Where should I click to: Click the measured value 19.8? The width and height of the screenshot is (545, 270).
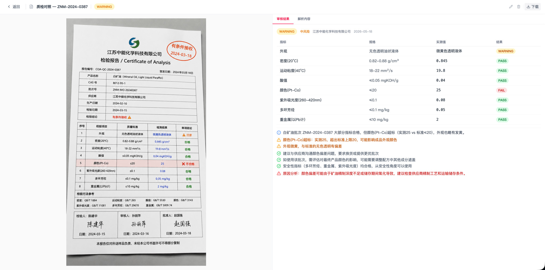coord(441,71)
